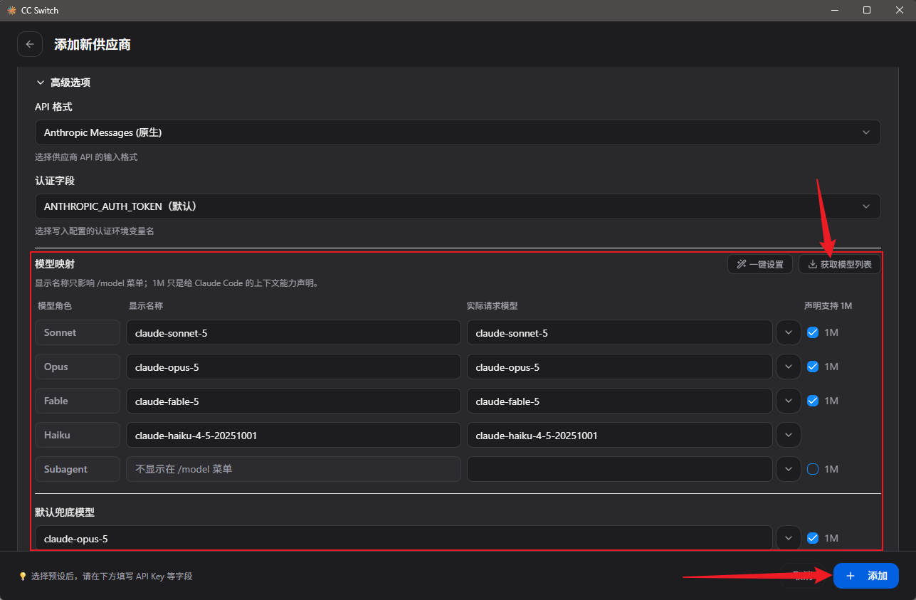
Task: Click the Opus role label
Action: click(x=78, y=367)
